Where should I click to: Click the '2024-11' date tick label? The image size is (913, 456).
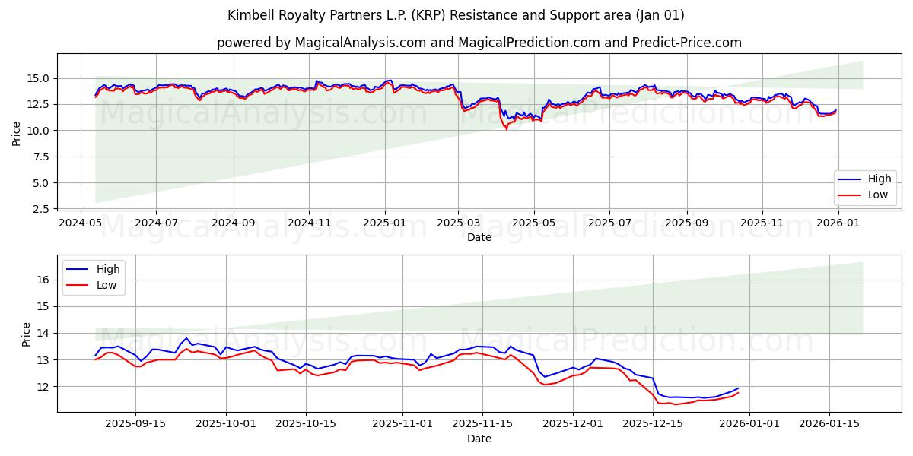tap(309, 223)
